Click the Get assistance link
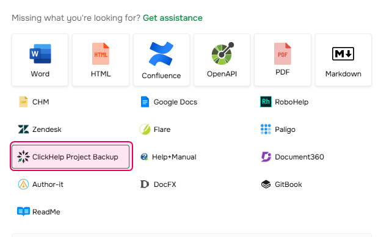This screenshot has width=381, height=237. point(173,18)
